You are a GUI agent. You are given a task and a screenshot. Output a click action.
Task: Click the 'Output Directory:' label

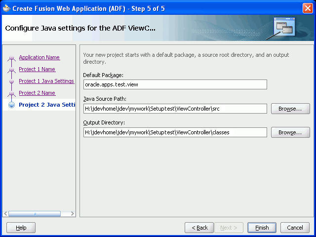(104, 122)
